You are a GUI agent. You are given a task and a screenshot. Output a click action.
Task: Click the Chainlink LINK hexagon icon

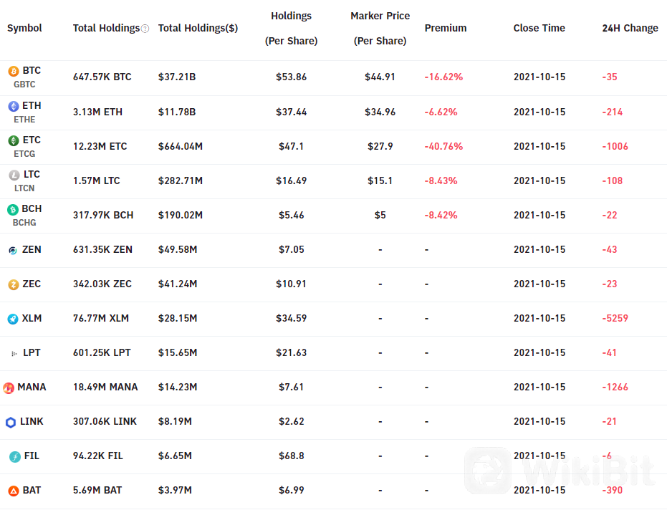(11, 422)
